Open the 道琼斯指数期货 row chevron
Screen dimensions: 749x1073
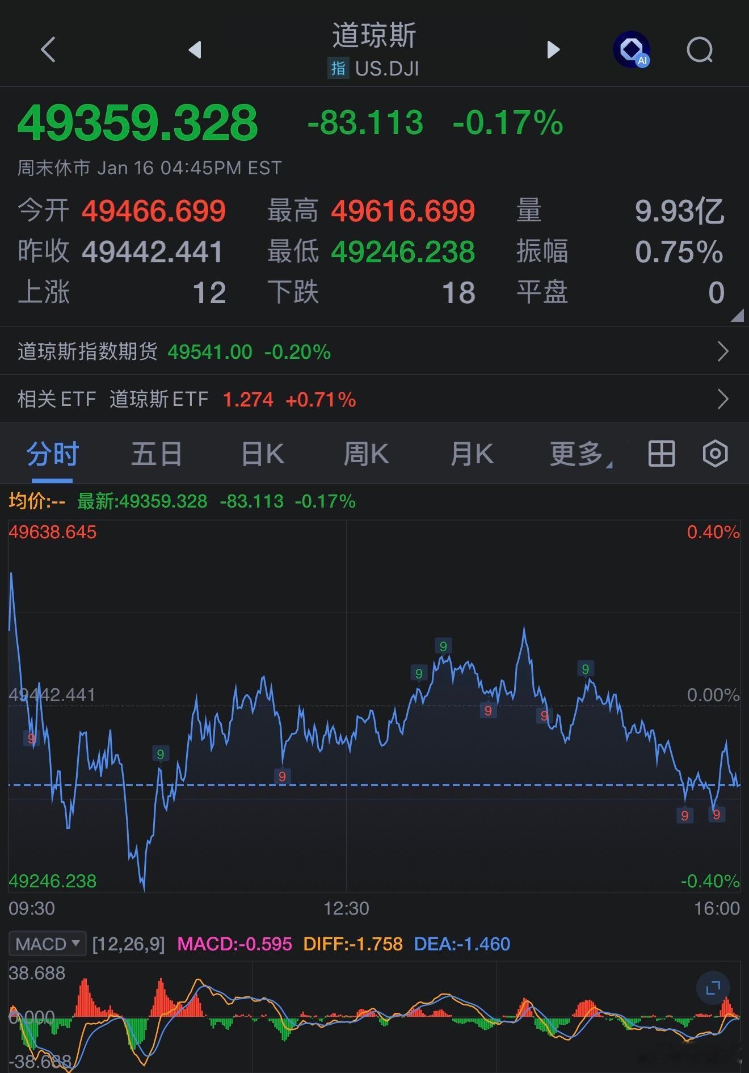coord(723,351)
